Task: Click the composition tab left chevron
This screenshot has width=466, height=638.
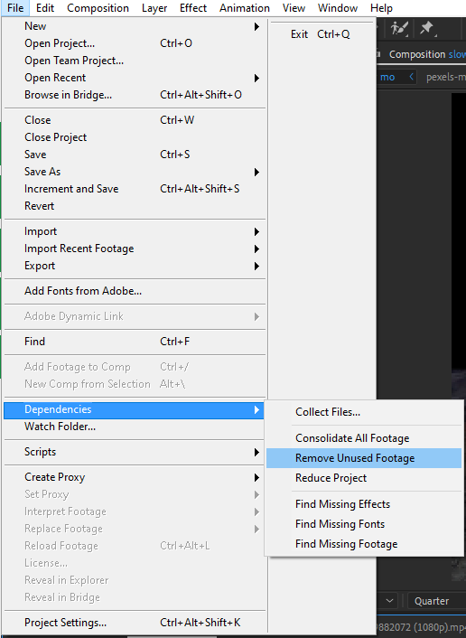Action: [412, 77]
